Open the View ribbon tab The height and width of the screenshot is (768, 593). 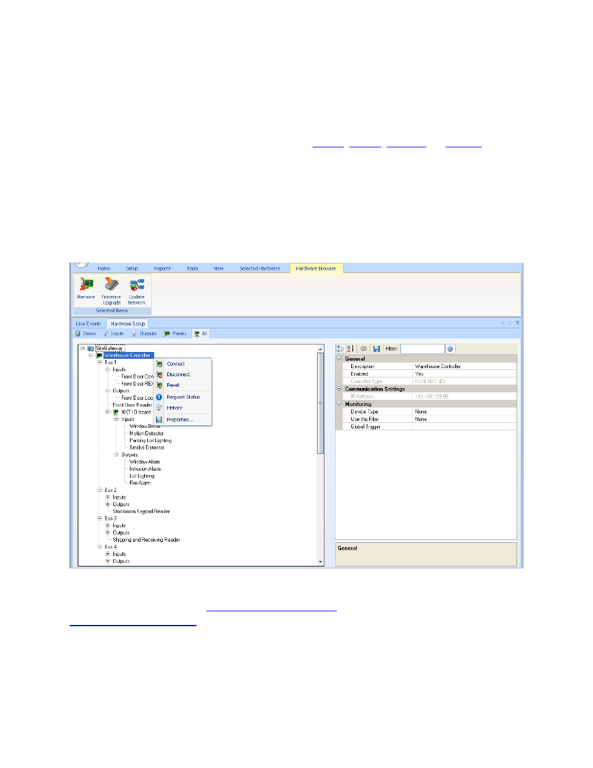point(218,269)
